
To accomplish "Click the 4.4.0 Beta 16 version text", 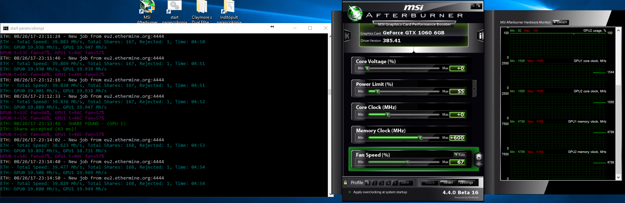I will 460,192.
